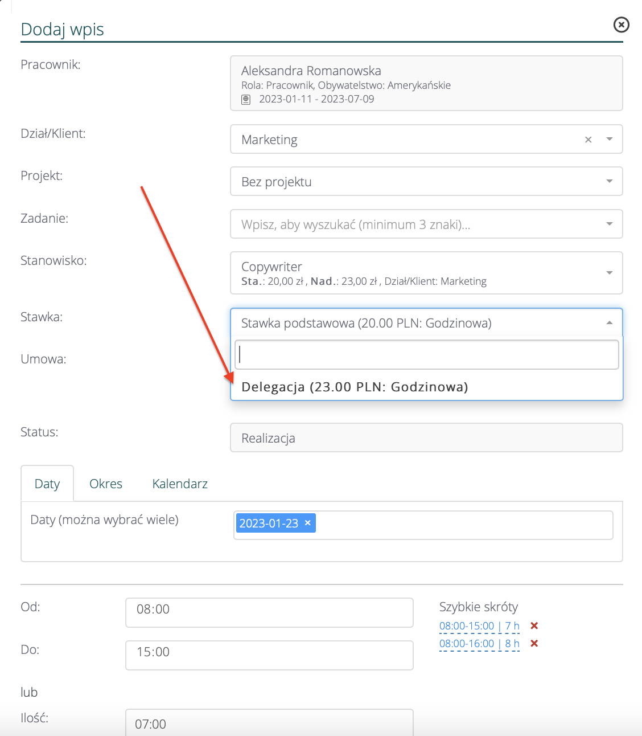Open the Dział/Klient dropdown arrow
The height and width of the screenshot is (736, 642).
click(609, 140)
